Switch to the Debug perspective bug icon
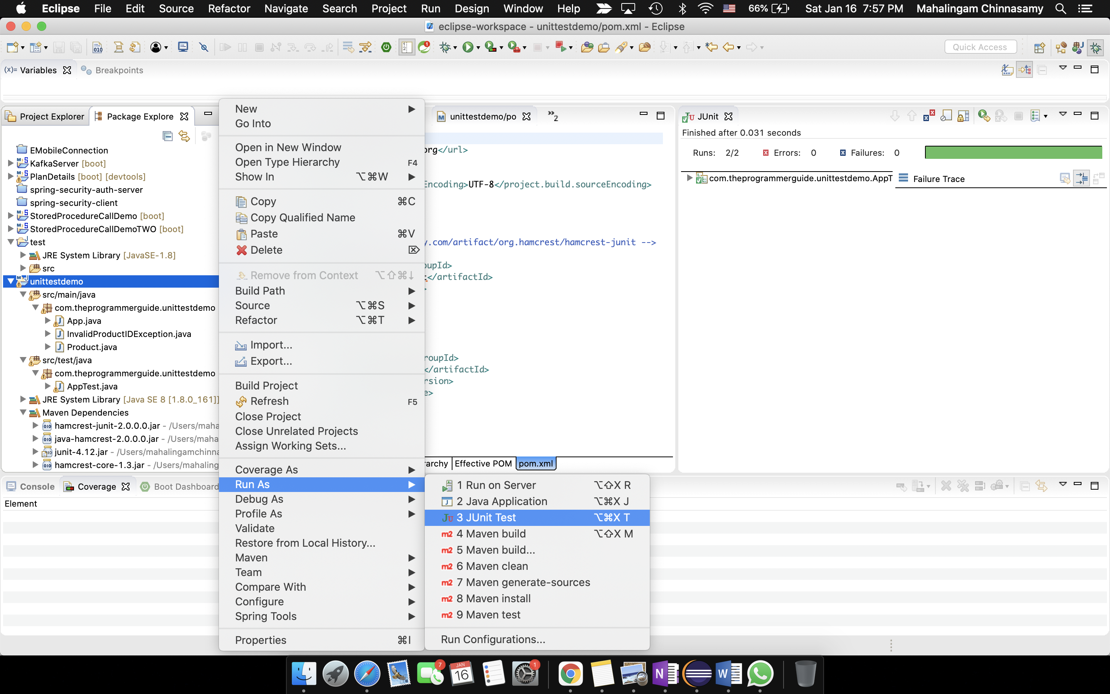This screenshot has height=694, width=1110. [1095, 47]
